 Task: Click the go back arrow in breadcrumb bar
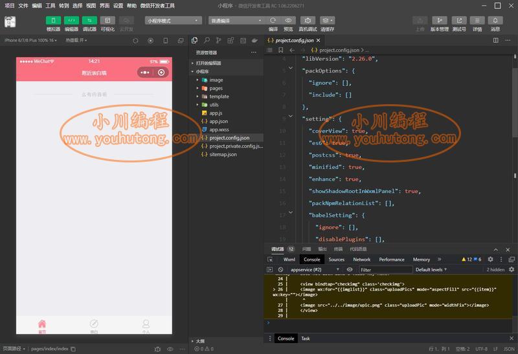tap(292, 50)
